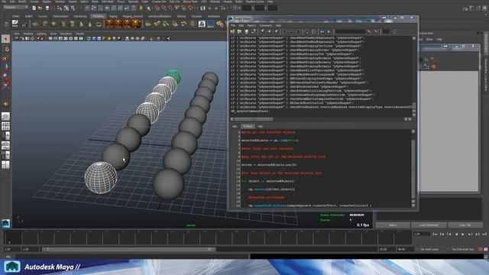Click Execute All double-arrow icon
The image size is (489, 275).
tap(322, 31)
